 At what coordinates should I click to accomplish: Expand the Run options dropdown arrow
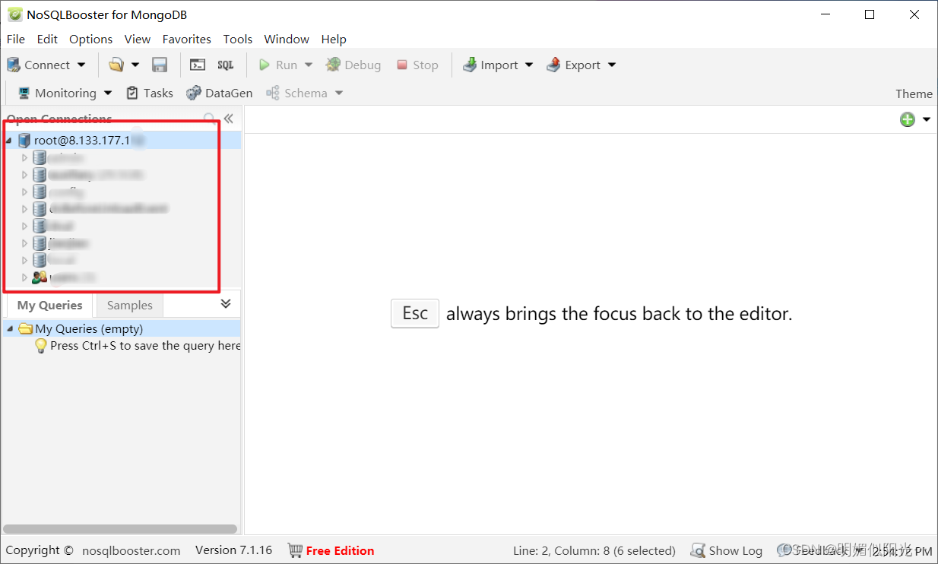coord(309,65)
